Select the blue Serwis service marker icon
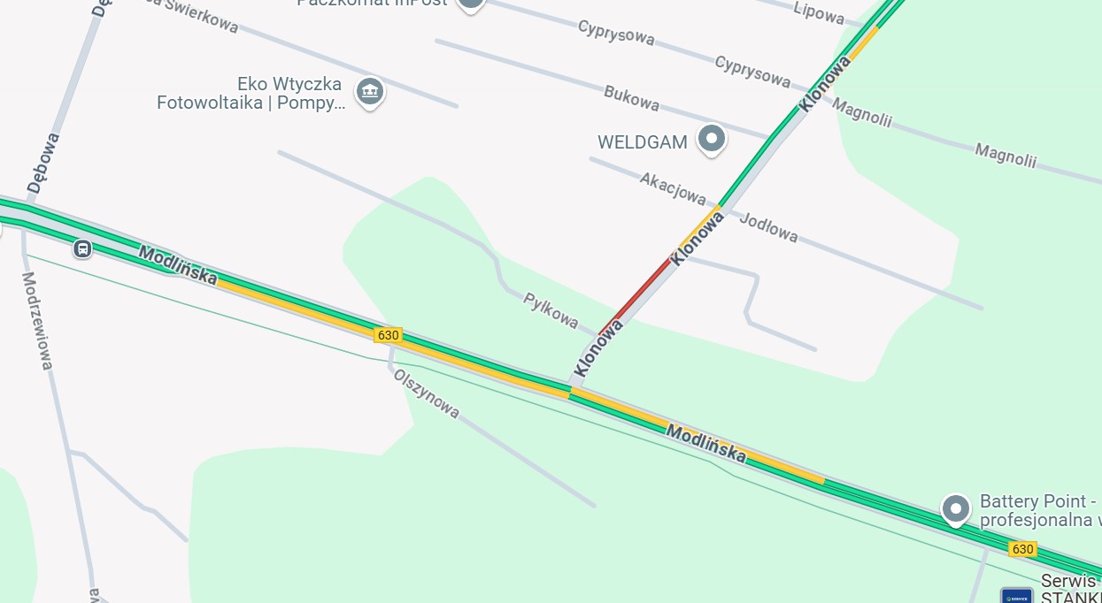 click(1016, 595)
